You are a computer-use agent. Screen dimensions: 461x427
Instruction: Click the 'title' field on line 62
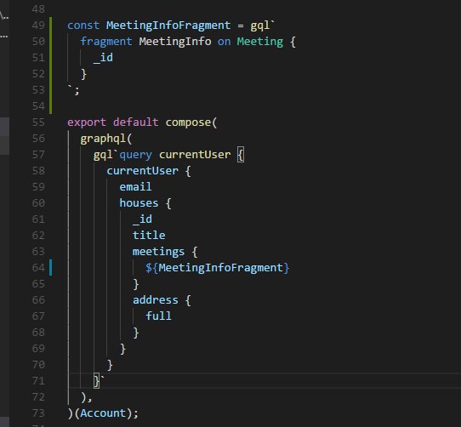(x=149, y=236)
